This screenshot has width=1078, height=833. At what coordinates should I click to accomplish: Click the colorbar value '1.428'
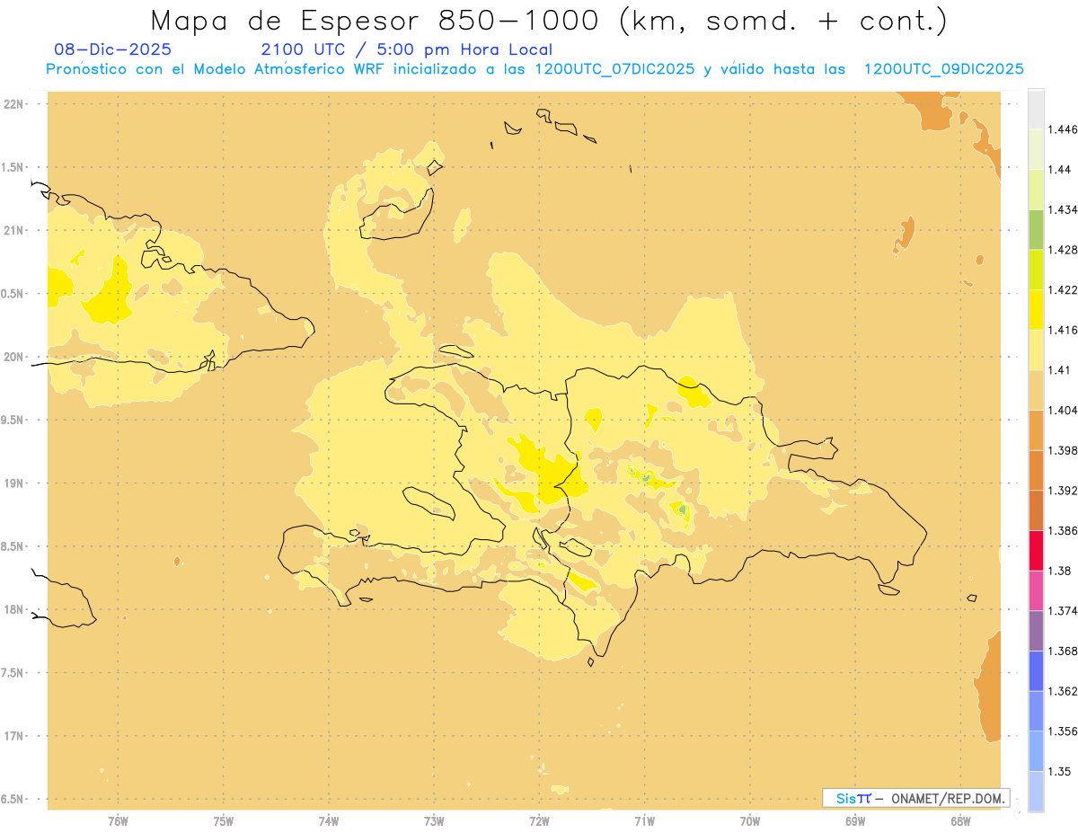pos(1064,250)
